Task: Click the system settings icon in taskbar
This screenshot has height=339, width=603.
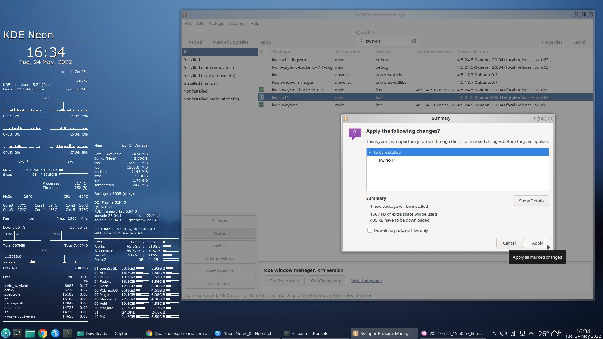Action: (x=18, y=333)
